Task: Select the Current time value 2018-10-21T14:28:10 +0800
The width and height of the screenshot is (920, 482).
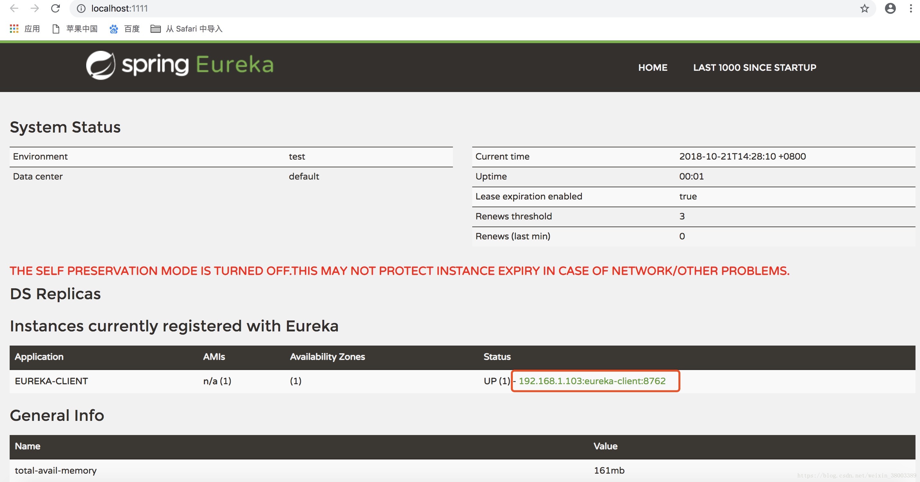Action: click(x=742, y=156)
